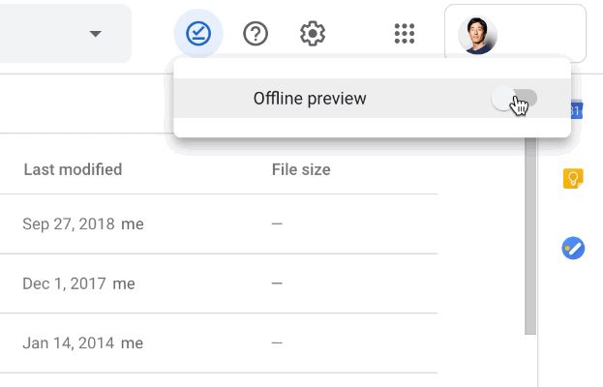Open the Google apps grid launcher
This screenshot has height=387, width=603.
pyautogui.click(x=405, y=34)
